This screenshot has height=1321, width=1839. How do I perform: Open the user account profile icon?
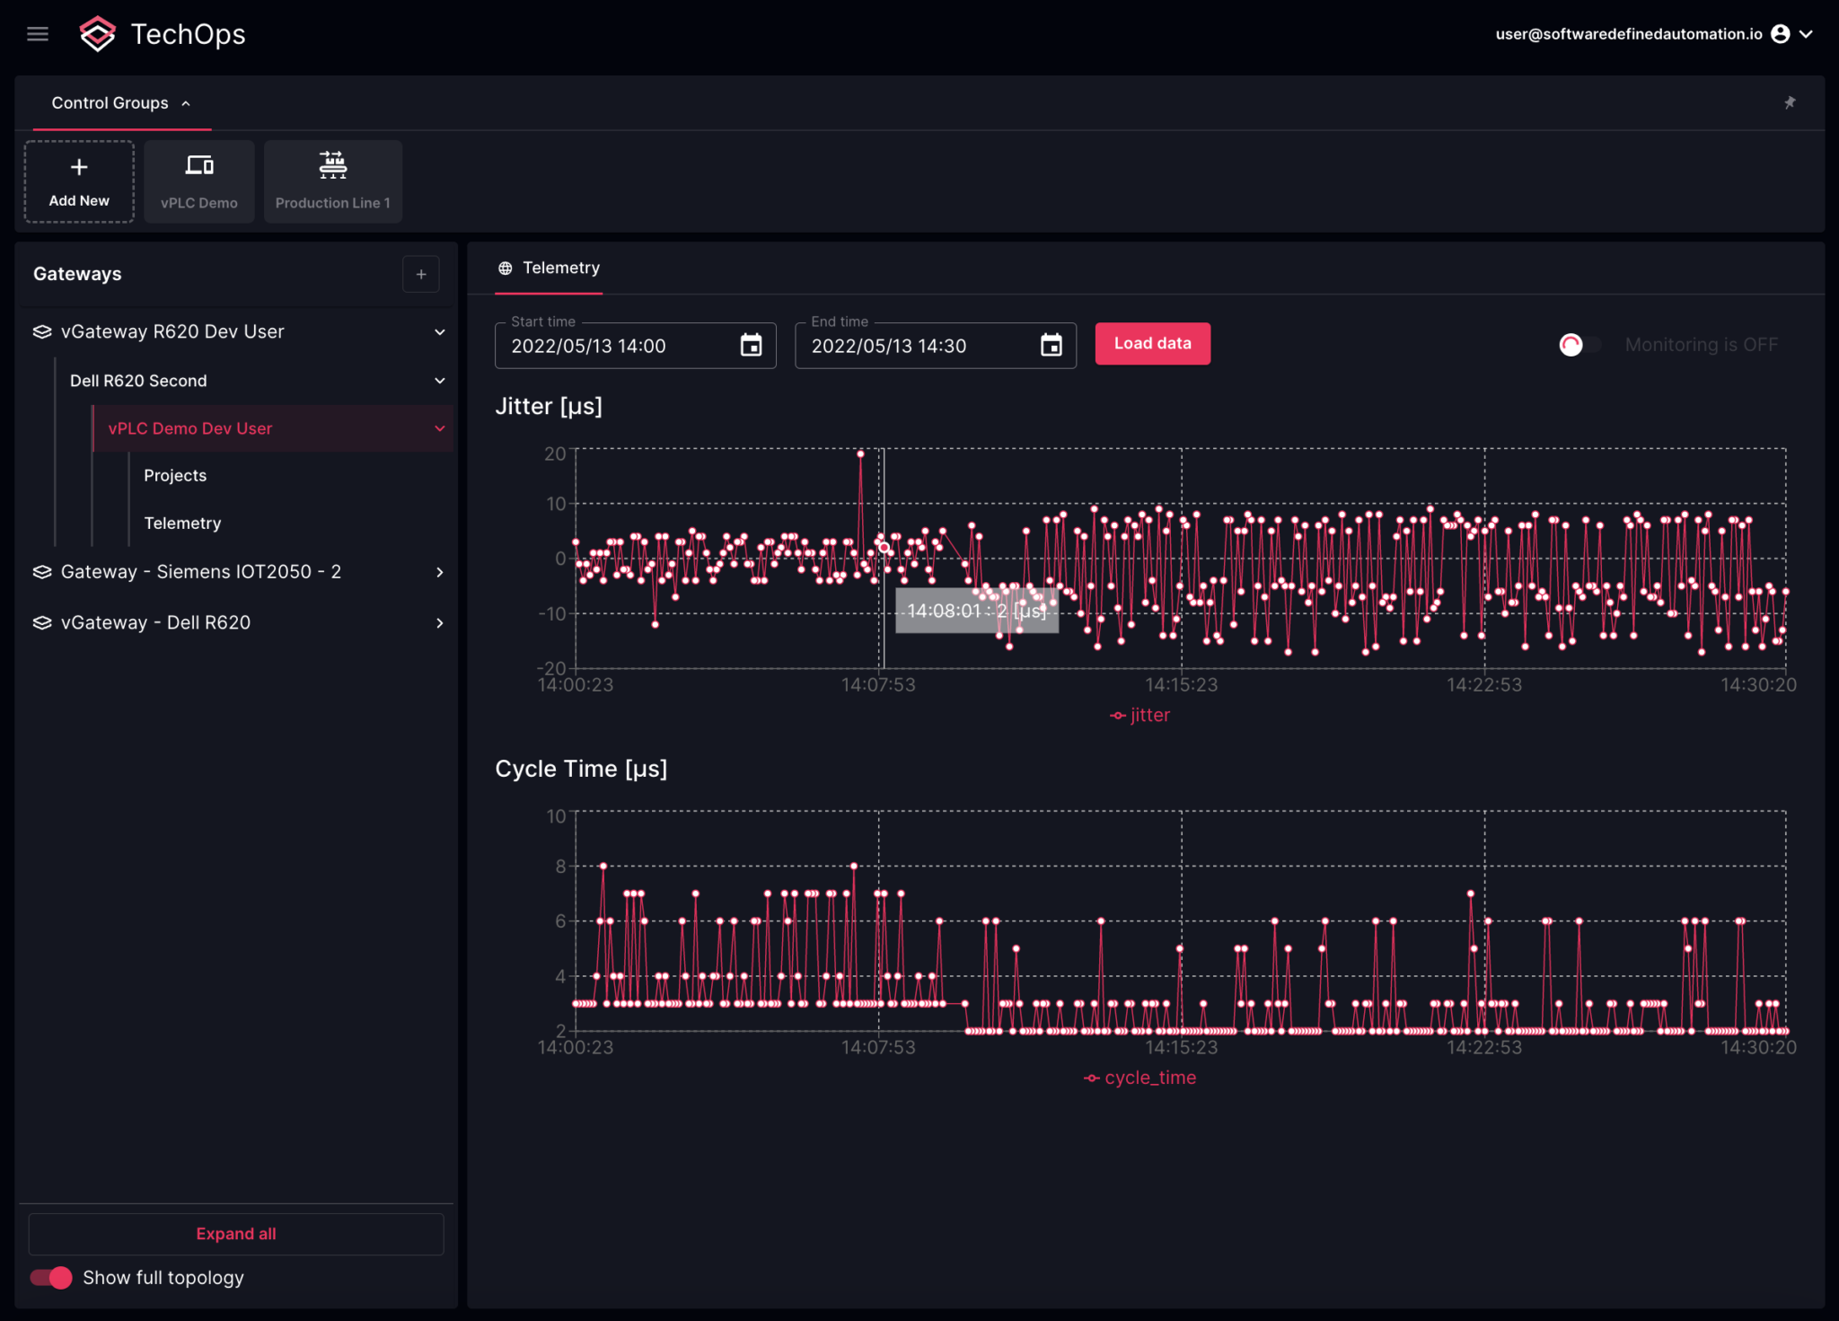[1782, 33]
